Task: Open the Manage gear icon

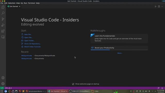Action: 3,84
